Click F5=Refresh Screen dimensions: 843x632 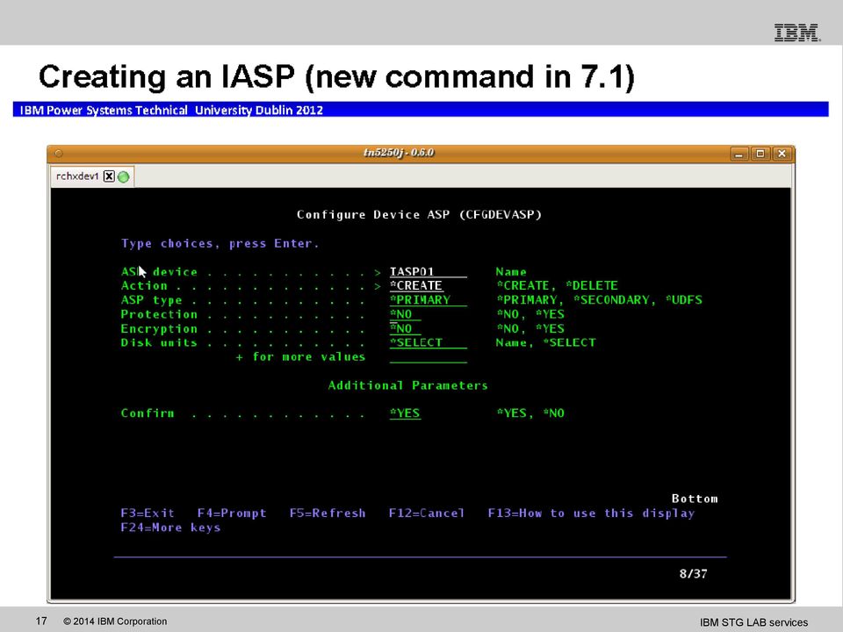(328, 513)
